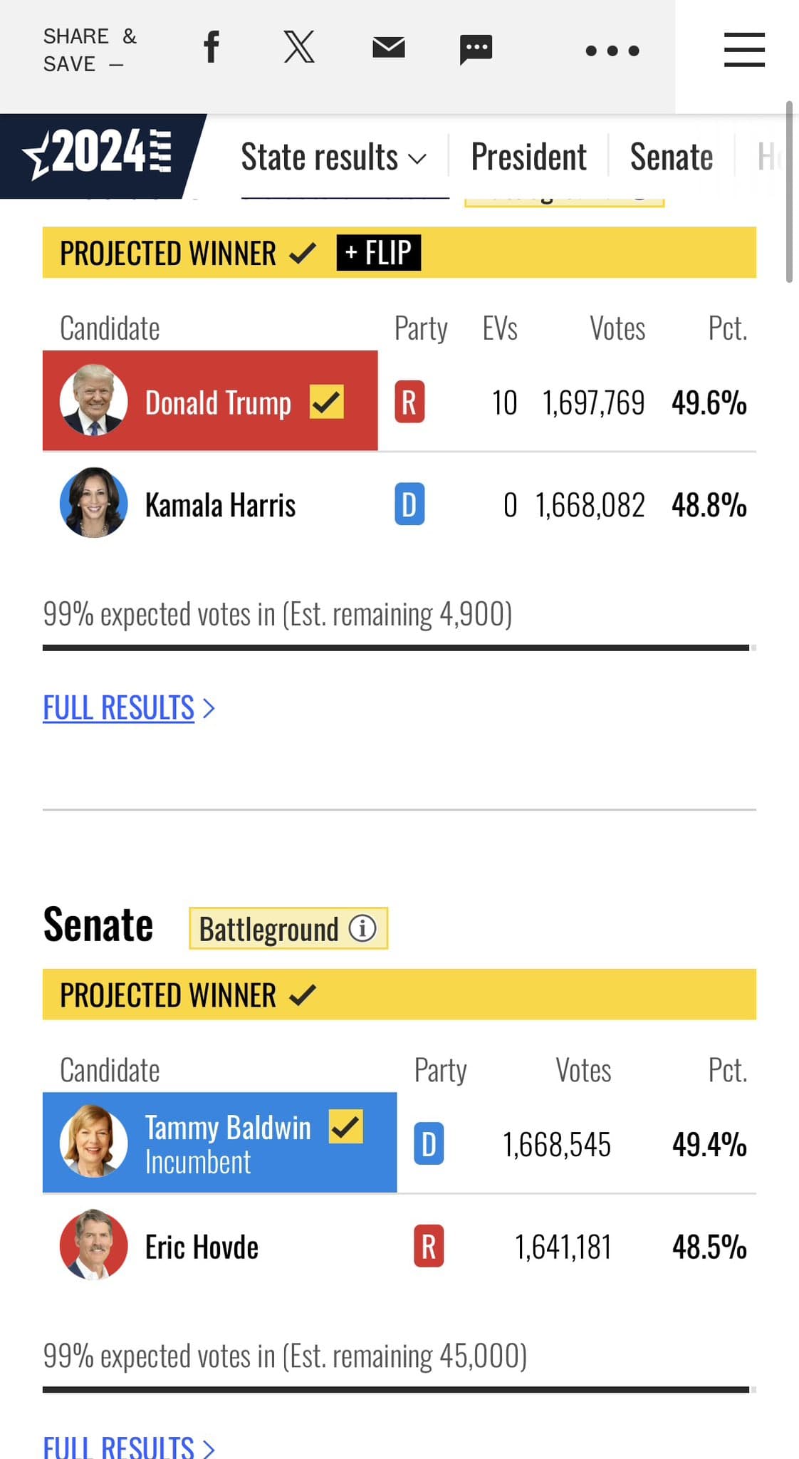The width and height of the screenshot is (799, 1459).
Task: Switch to the President tab
Action: 528,157
